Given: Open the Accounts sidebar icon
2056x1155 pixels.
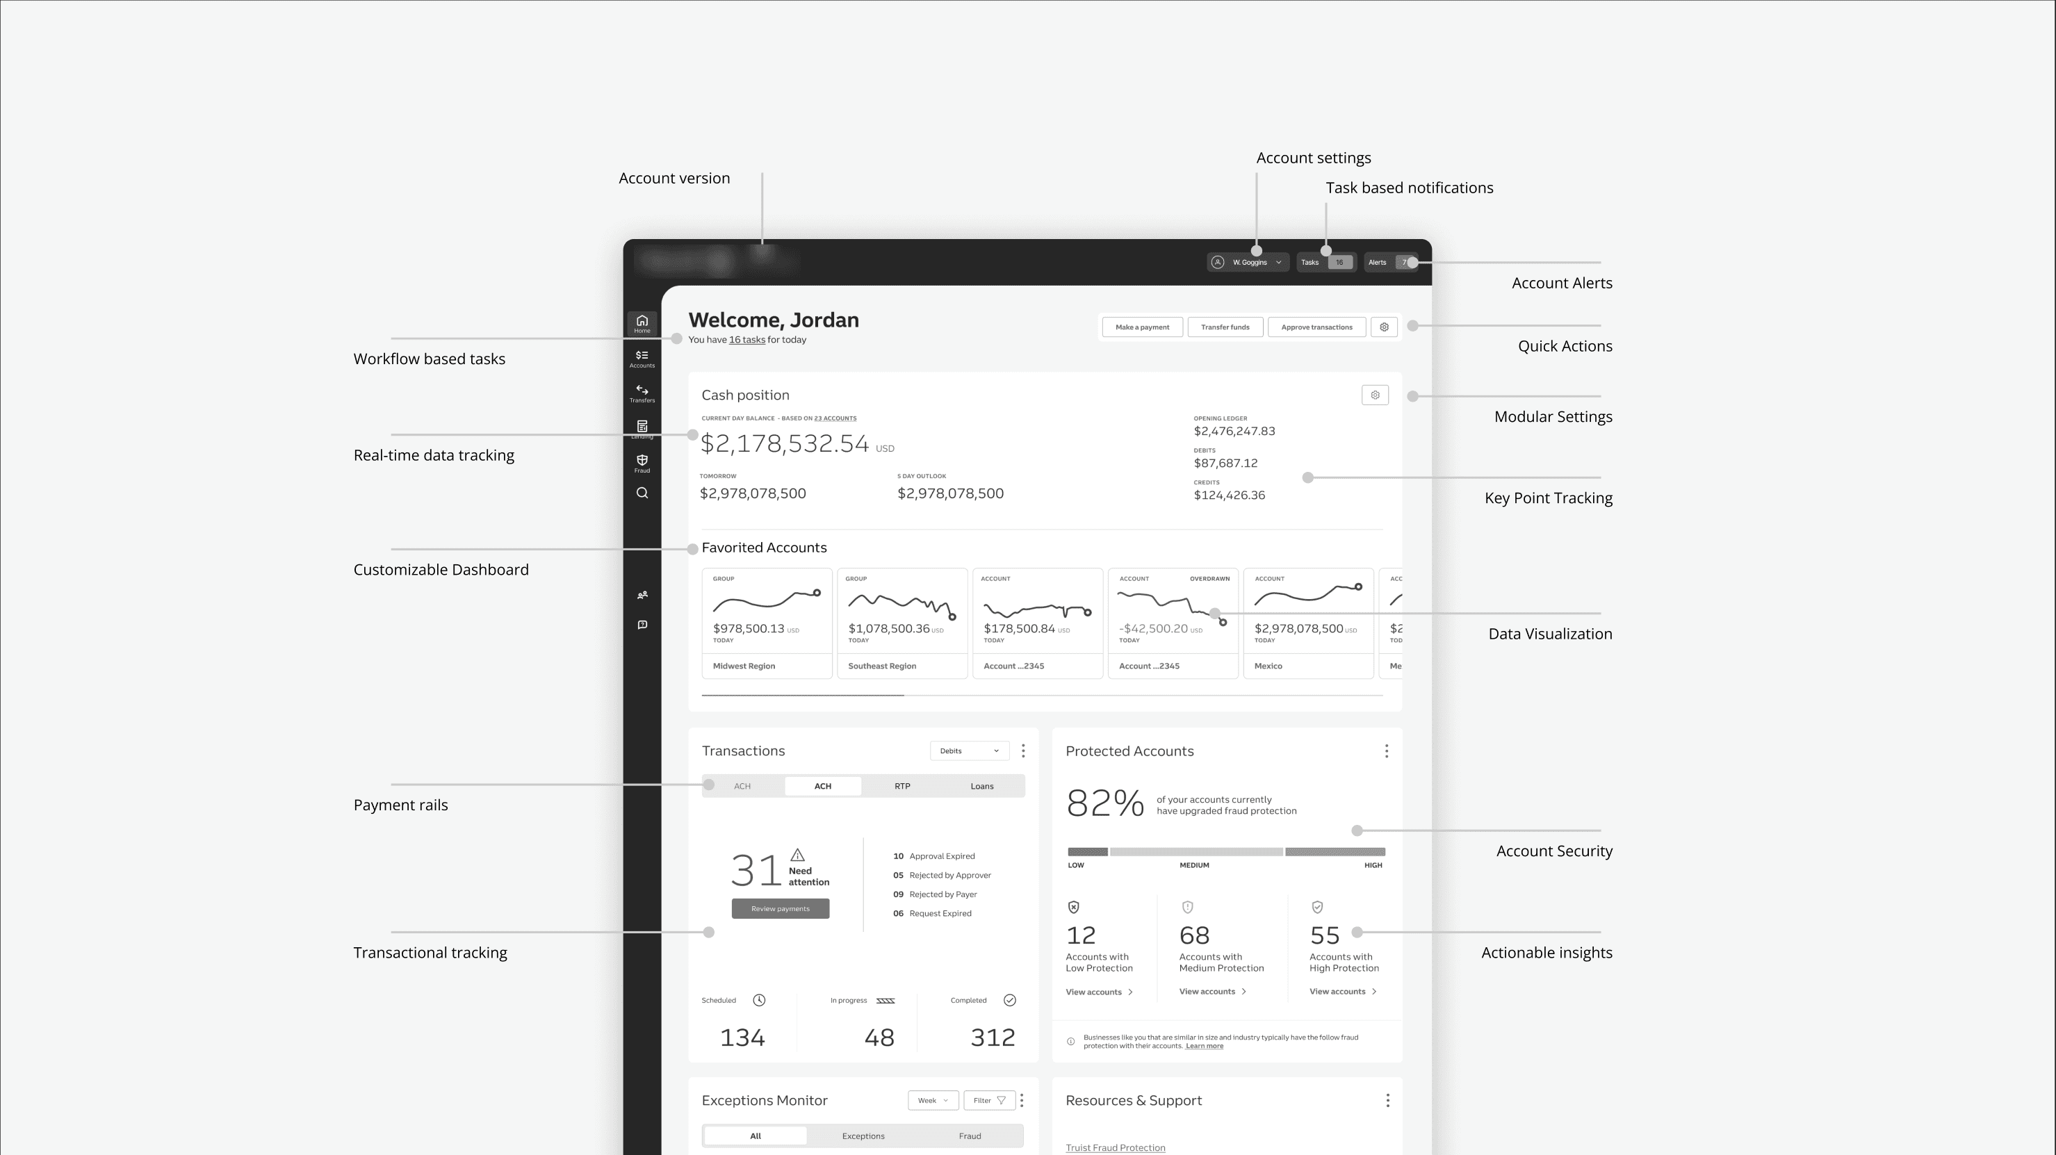Looking at the screenshot, I should tap(642, 359).
